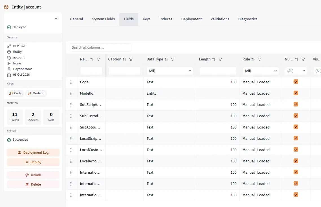321x207 pixels.
Task: Grab drag handle of LocalAcco row
Action: (71, 161)
